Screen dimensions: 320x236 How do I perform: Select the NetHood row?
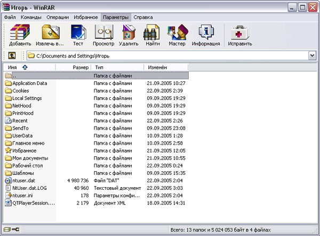96,106
